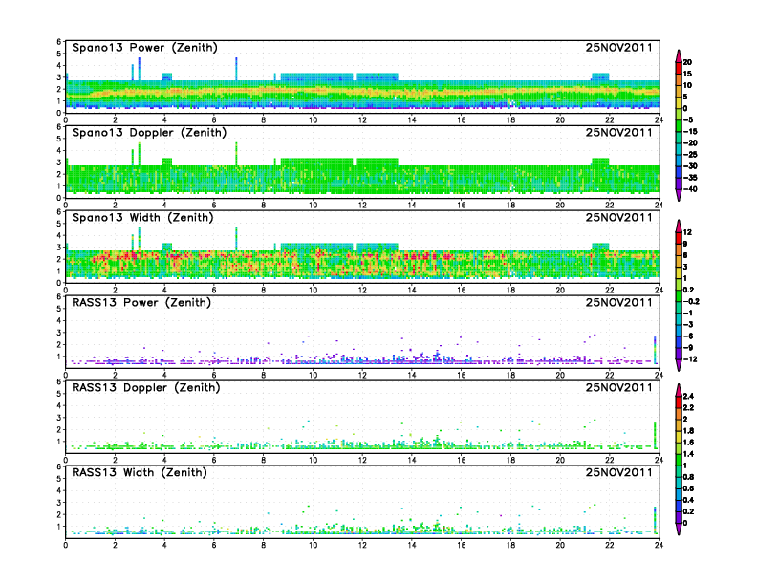Click the RASS13 Doppler data spike near hour 24
Screen dimensions: 757x585
pos(655,435)
